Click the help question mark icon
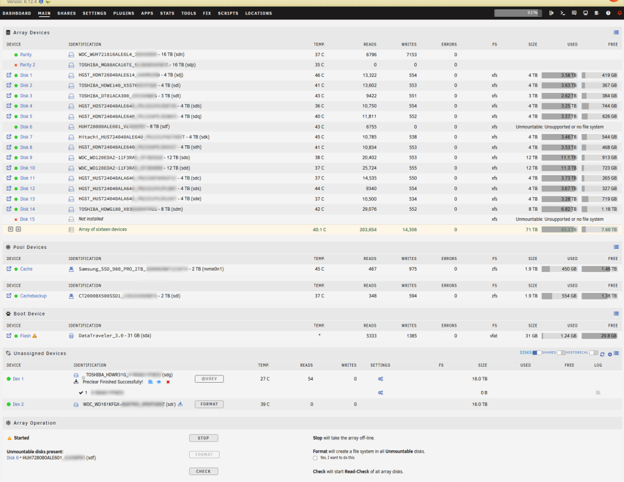 point(608,13)
